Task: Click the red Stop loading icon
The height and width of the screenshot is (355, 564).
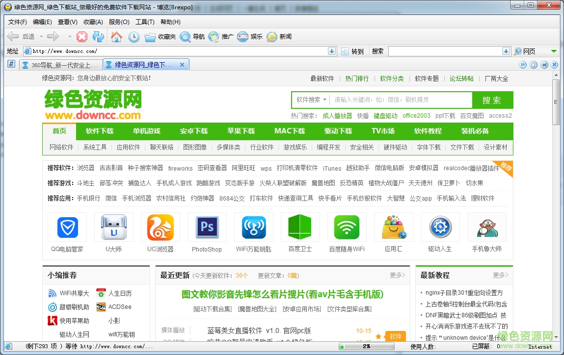Action: pos(82,36)
